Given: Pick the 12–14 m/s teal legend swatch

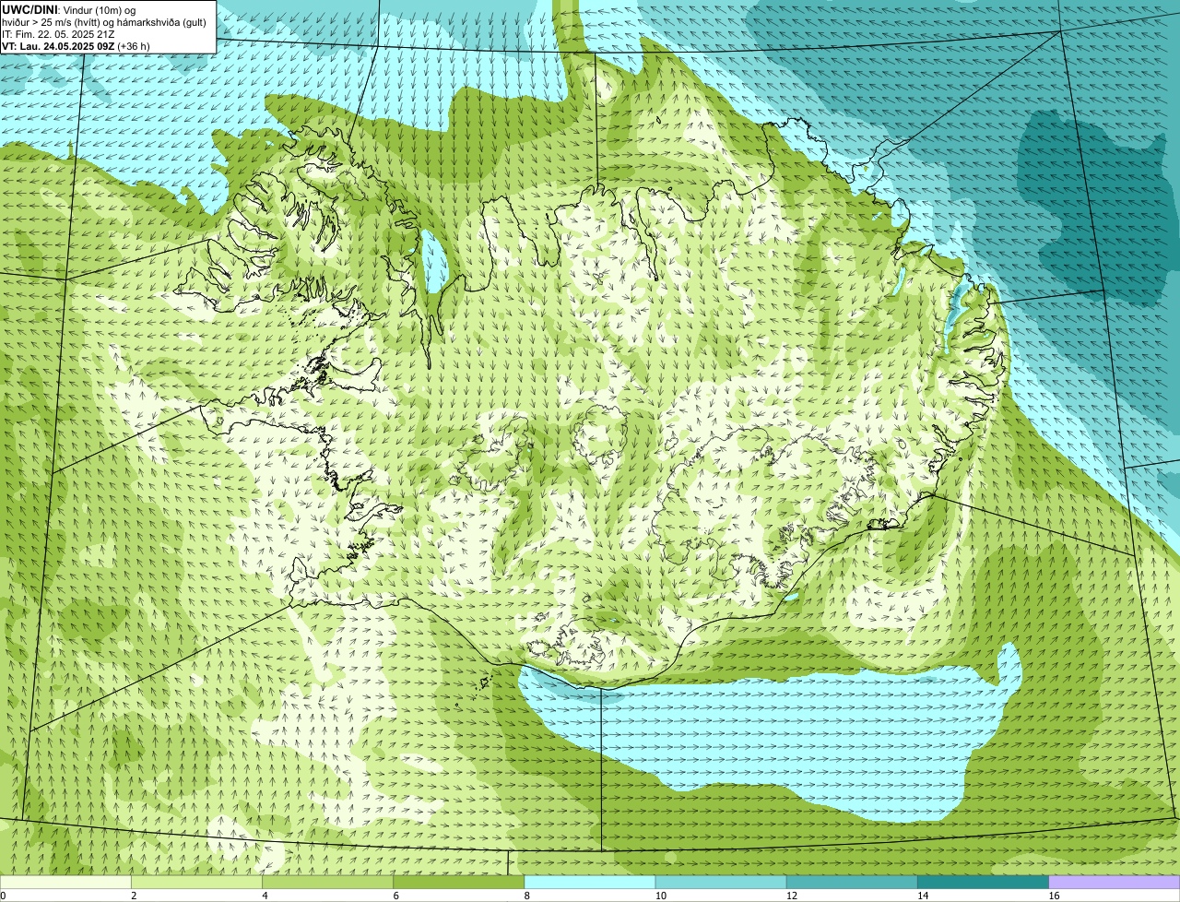Looking at the screenshot, I should pos(852,883).
